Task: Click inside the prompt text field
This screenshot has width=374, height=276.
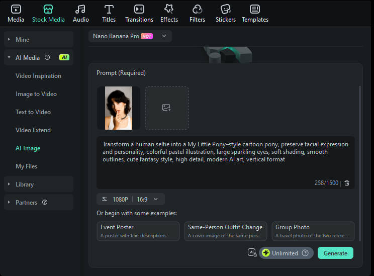Action: point(225,162)
